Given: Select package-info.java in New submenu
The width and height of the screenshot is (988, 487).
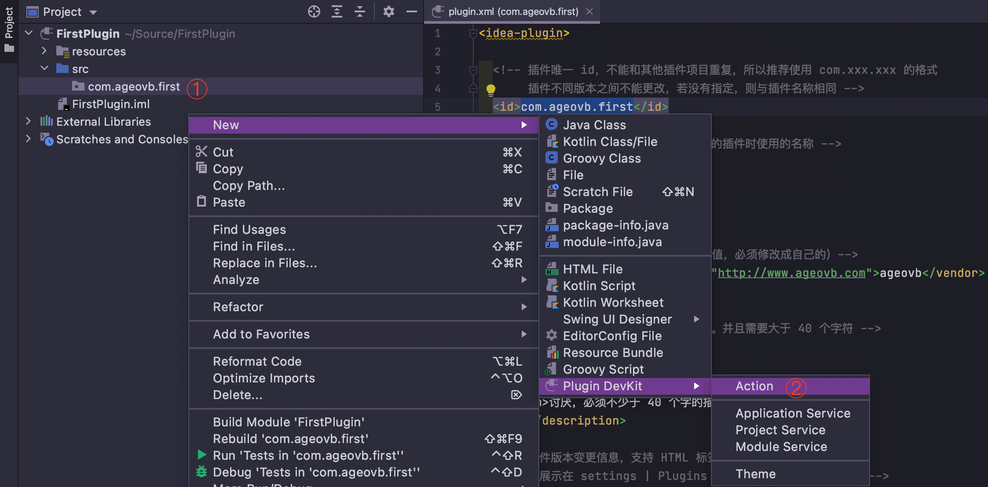Looking at the screenshot, I should (625, 225).
